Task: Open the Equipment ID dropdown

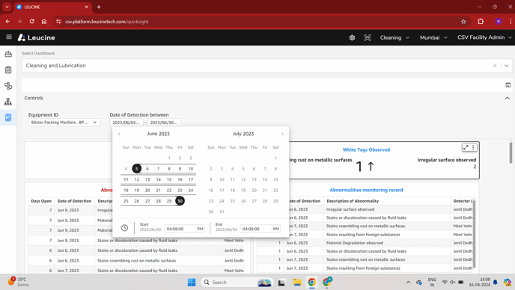Action: coord(64,123)
